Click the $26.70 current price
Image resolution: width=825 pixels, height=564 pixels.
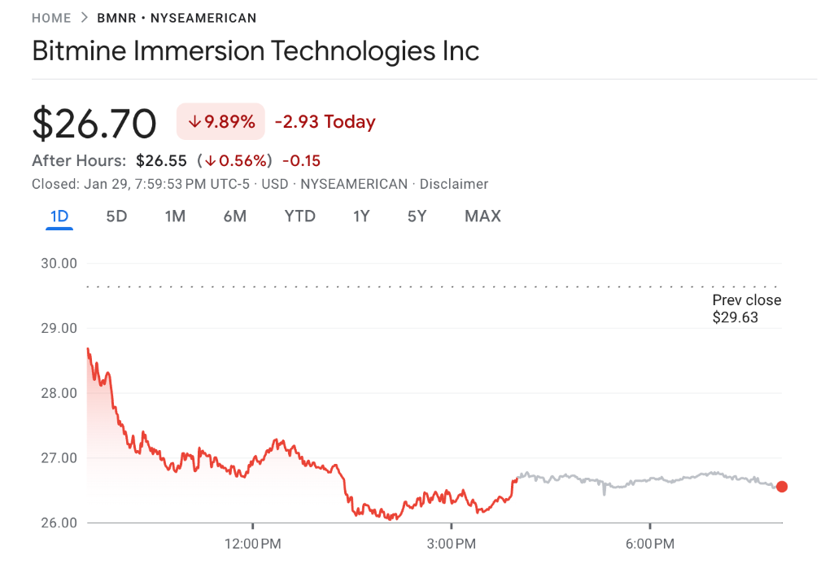click(94, 124)
